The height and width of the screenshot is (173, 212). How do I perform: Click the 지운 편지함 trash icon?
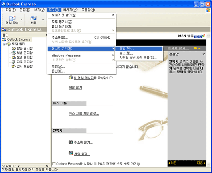click(x=14, y=62)
